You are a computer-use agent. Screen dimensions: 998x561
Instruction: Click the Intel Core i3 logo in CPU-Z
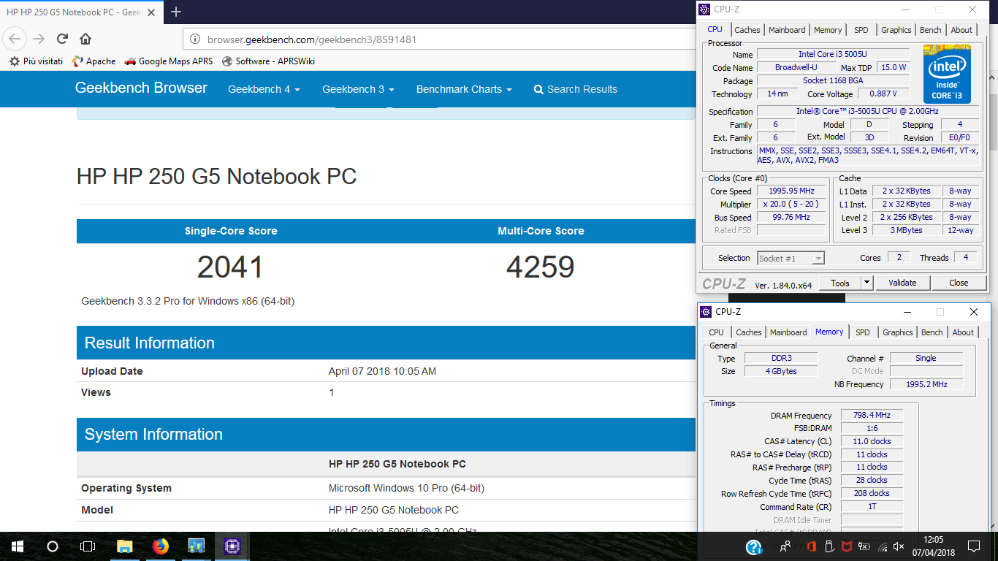coord(947,74)
